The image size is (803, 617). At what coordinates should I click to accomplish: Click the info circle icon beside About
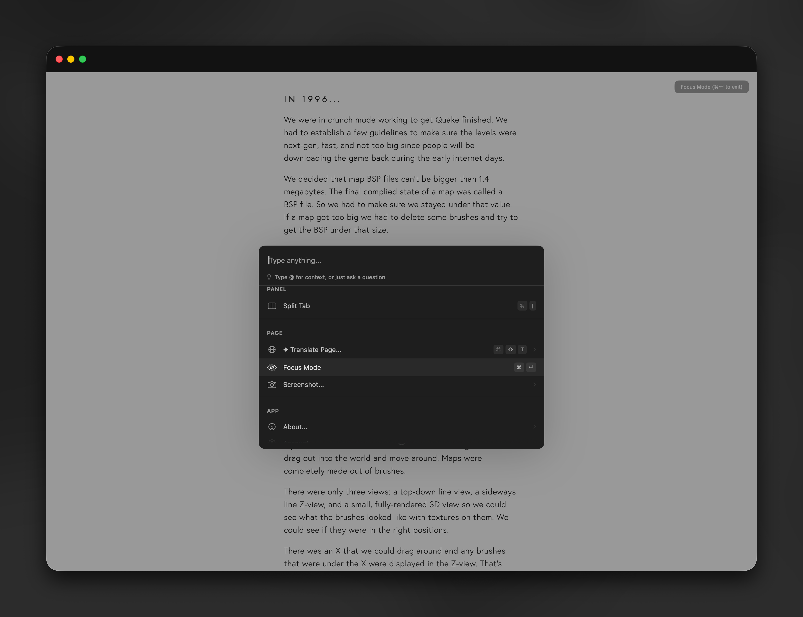271,427
